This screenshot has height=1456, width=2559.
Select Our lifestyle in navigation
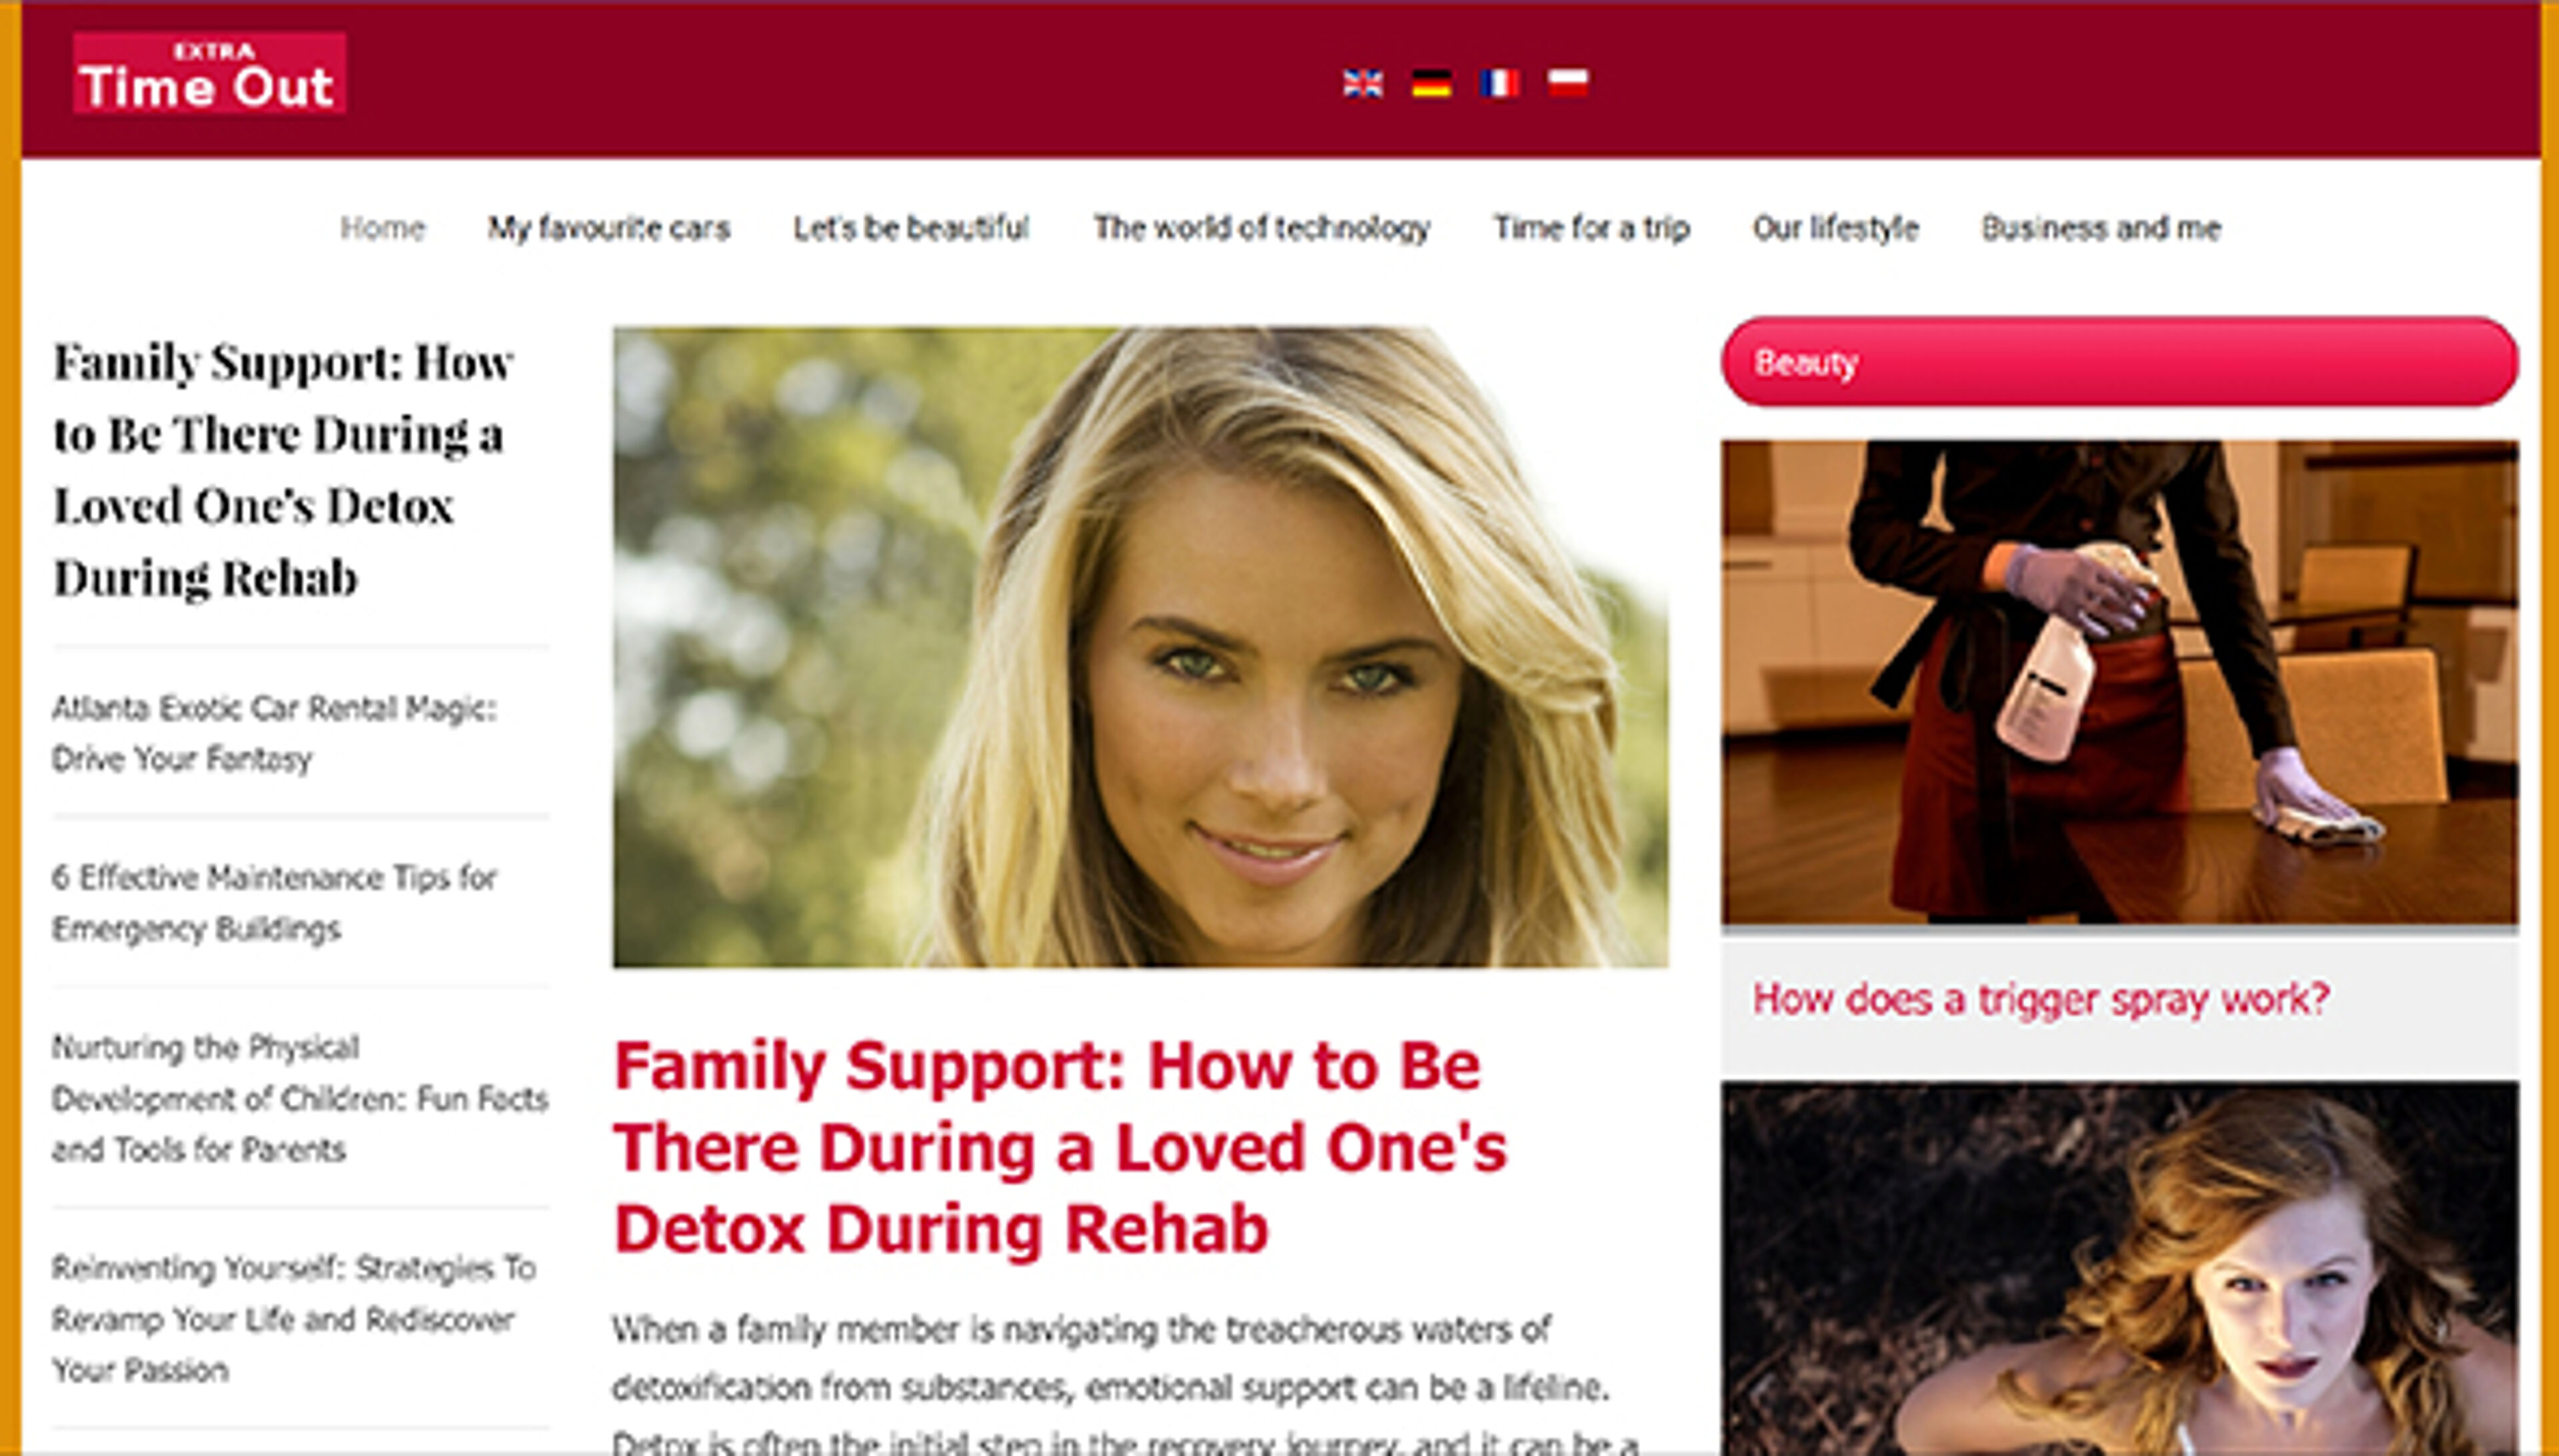[1836, 228]
